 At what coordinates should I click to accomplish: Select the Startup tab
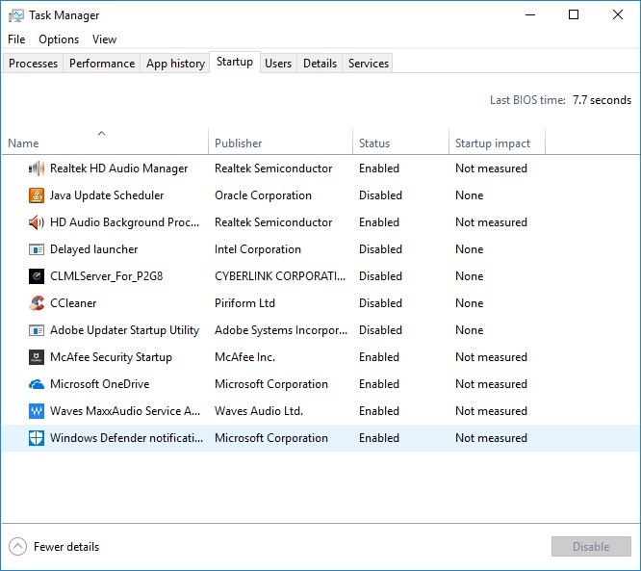pyautogui.click(x=235, y=62)
